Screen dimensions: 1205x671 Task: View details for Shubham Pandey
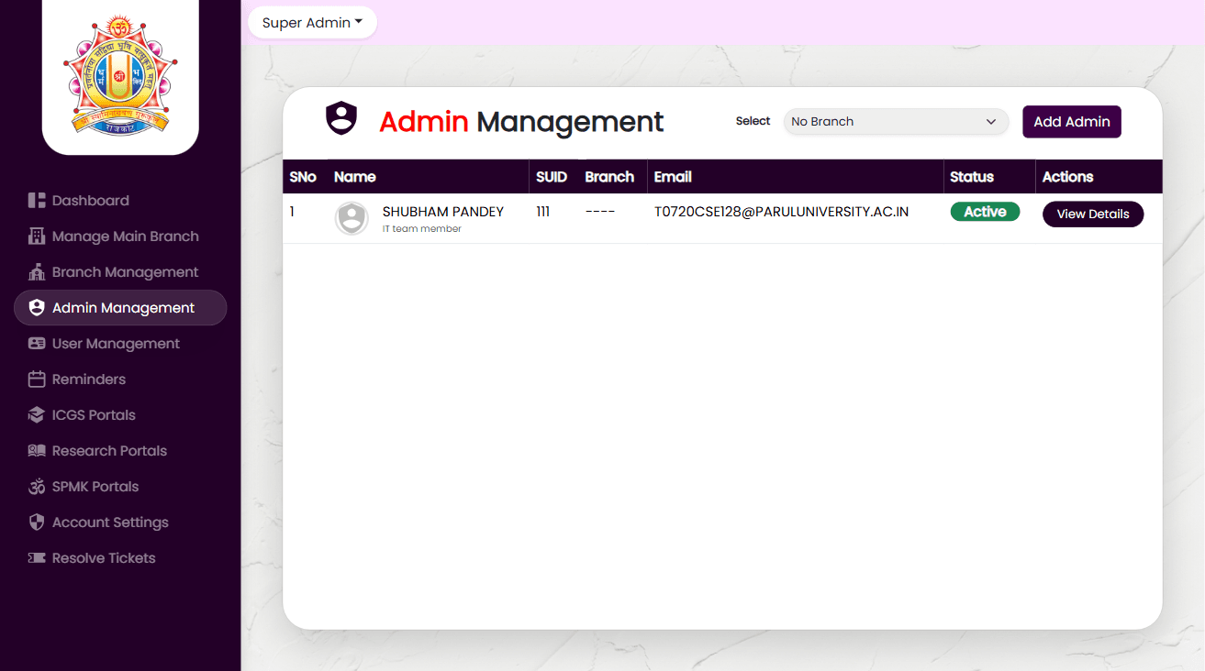(x=1092, y=214)
